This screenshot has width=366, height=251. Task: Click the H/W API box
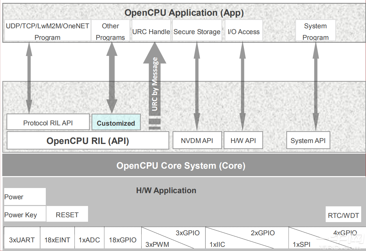243,140
